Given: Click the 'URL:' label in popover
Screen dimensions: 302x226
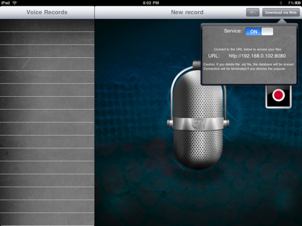Looking at the screenshot, I should pyautogui.click(x=214, y=56).
